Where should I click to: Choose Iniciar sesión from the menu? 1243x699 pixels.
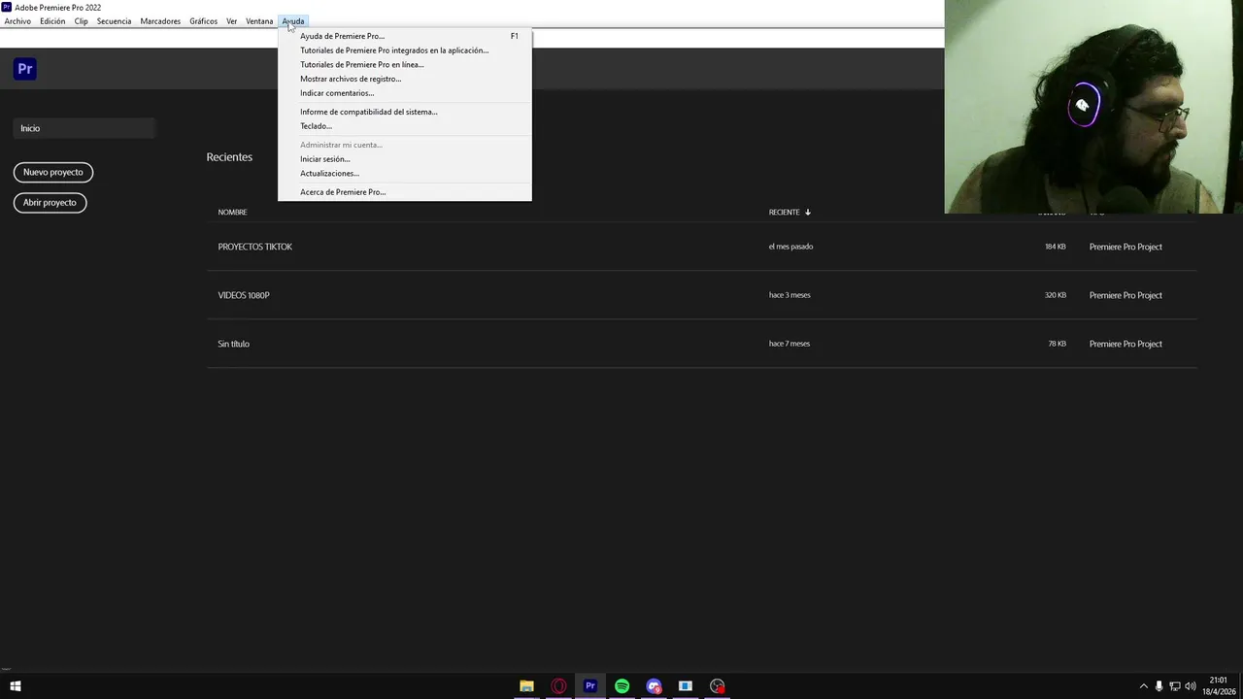(405, 159)
